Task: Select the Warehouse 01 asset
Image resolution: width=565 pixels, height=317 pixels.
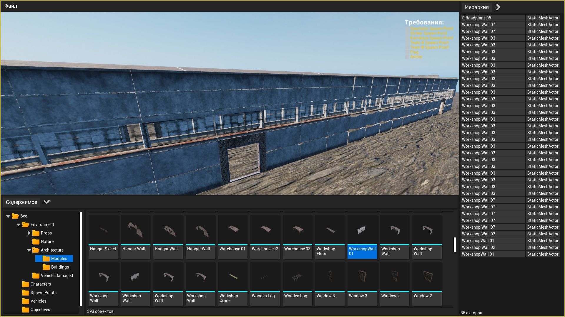Action: (233, 237)
